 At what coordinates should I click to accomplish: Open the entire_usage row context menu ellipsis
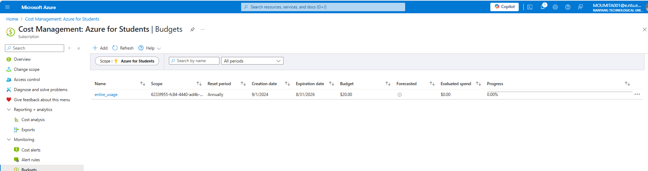(637, 94)
